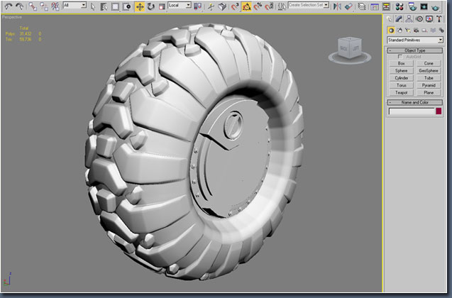The height and width of the screenshot is (298, 452).
Task: Switch to the Create command panel tab
Action: click(390, 19)
